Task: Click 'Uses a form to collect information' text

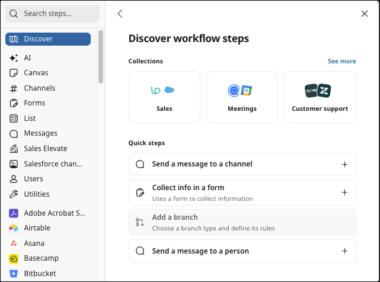Action: tap(202, 199)
